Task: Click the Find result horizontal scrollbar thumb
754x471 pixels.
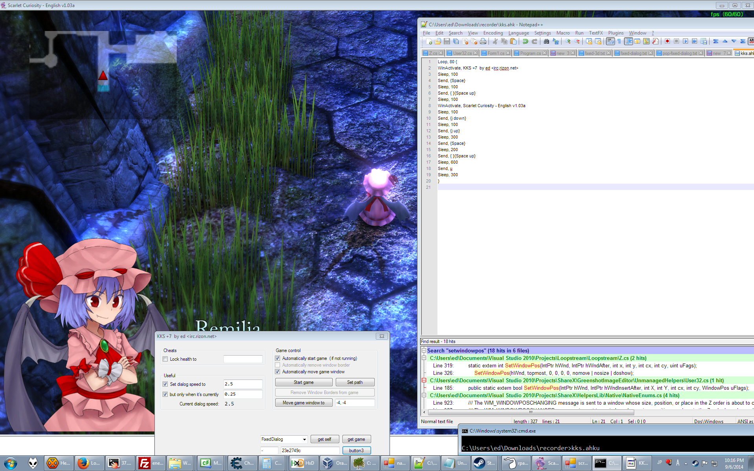Action: point(531,413)
